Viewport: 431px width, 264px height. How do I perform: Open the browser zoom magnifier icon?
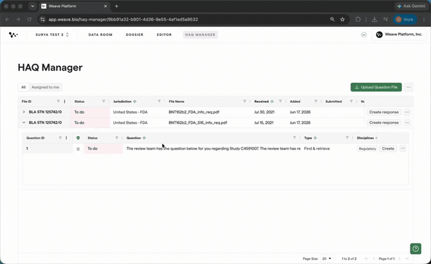[333, 19]
